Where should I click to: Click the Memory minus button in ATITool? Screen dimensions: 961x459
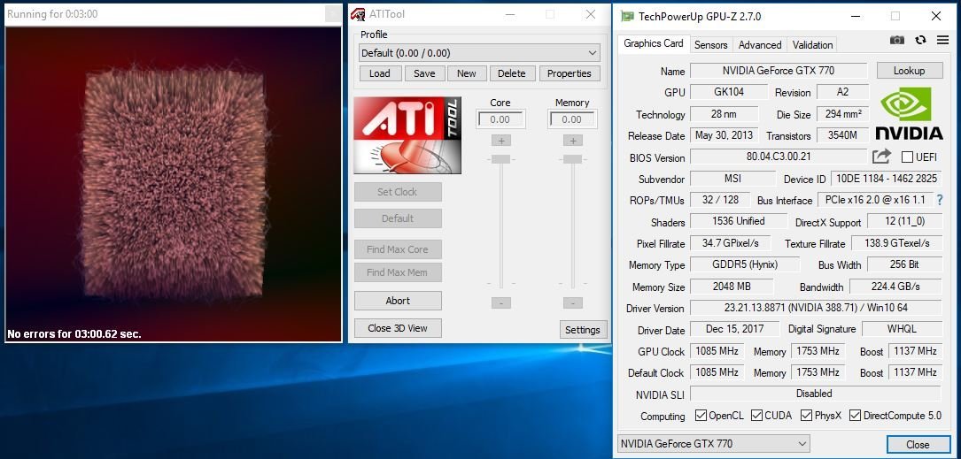(x=572, y=303)
